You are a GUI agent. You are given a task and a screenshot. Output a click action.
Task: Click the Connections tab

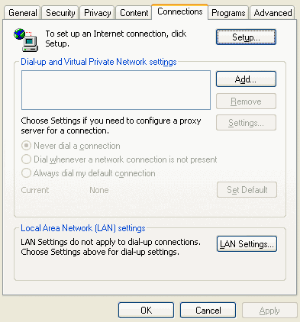tap(180, 11)
